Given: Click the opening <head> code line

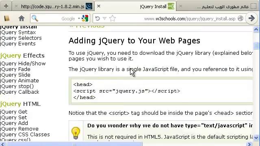Looking at the screenshot, I should [83, 84].
